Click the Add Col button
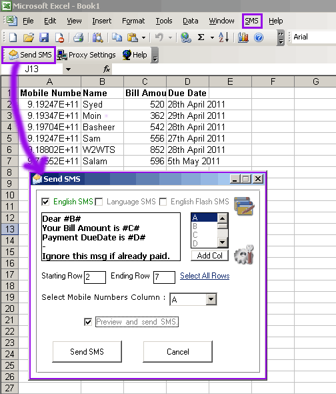Viewport: 336px width, 394px height. 209,256
